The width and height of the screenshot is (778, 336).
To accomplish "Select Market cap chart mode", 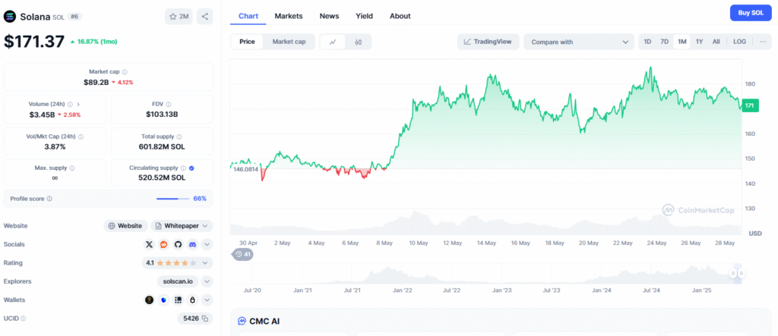I will (x=289, y=42).
